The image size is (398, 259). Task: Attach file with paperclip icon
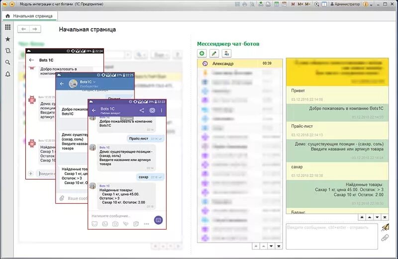pos(385,238)
